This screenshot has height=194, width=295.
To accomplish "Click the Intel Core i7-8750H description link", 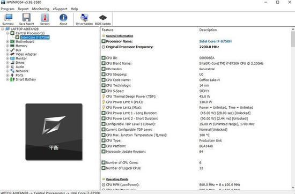I will click(x=216, y=41).
